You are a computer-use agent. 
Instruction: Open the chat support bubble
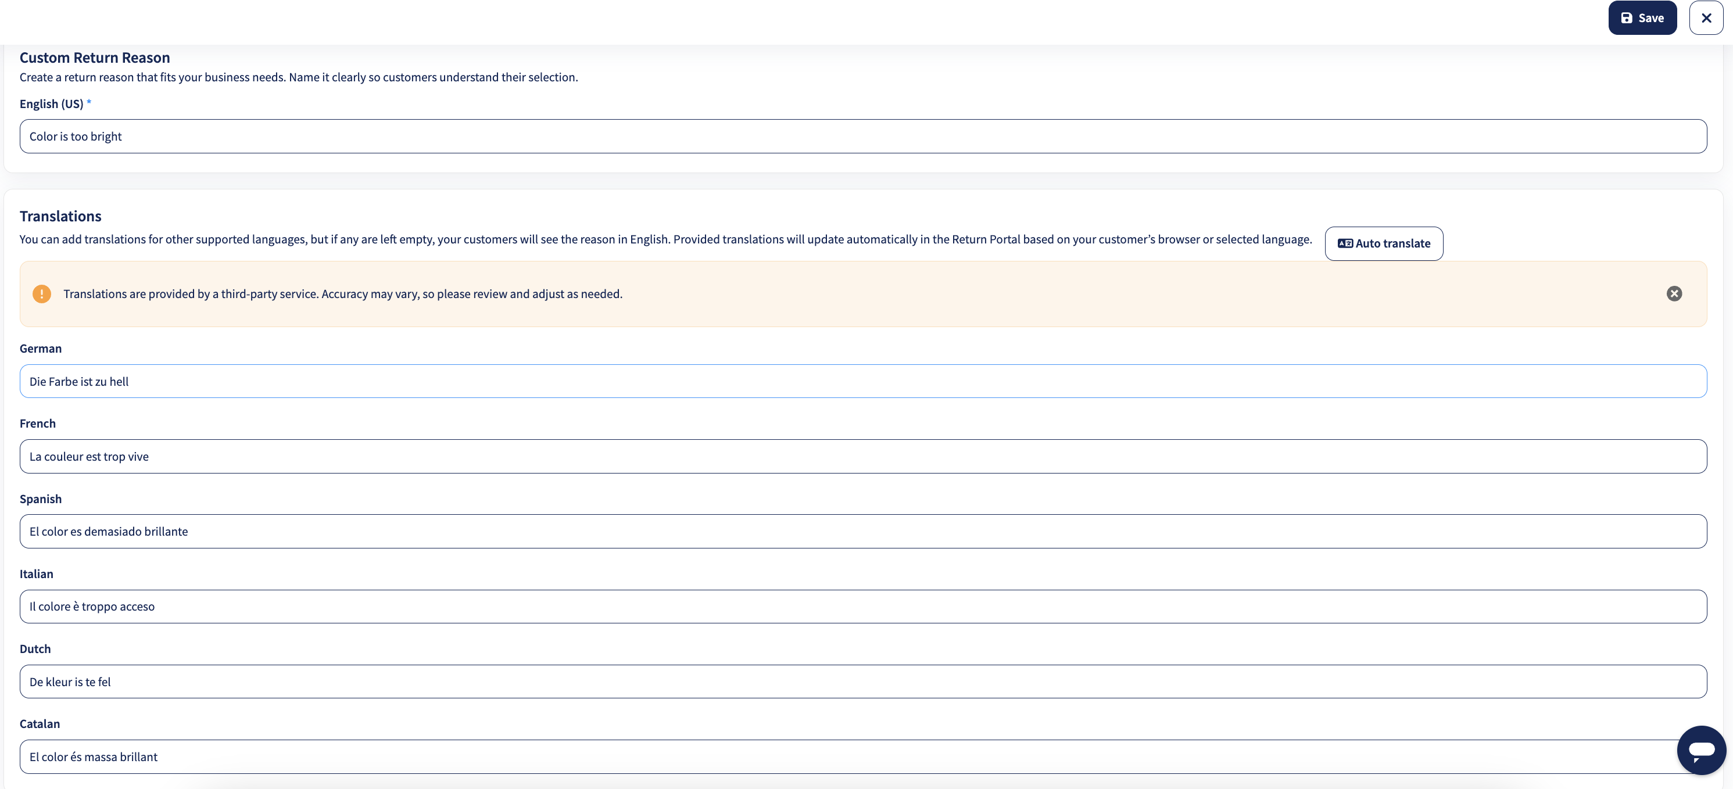1702,750
